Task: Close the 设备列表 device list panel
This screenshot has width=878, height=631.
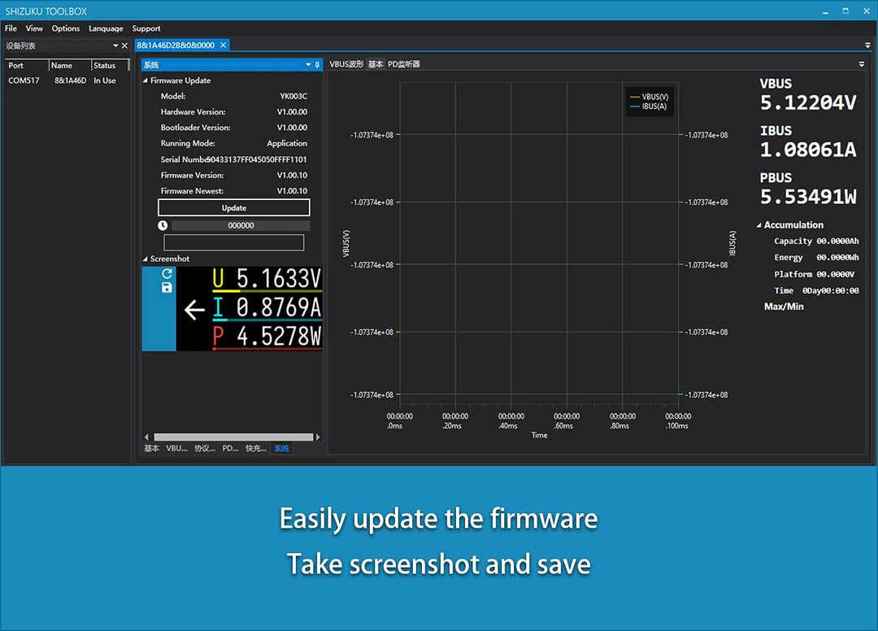Action: click(x=125, y=46)
